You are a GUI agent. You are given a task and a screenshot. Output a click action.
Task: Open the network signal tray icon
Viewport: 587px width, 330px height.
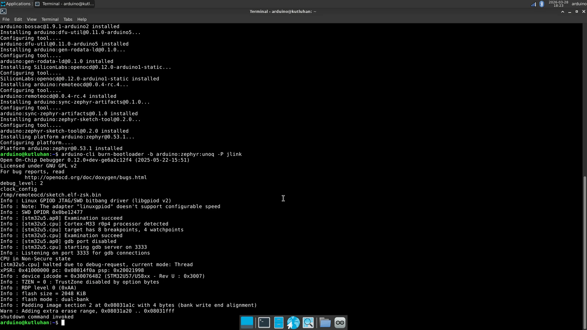(x=533, y=4)
